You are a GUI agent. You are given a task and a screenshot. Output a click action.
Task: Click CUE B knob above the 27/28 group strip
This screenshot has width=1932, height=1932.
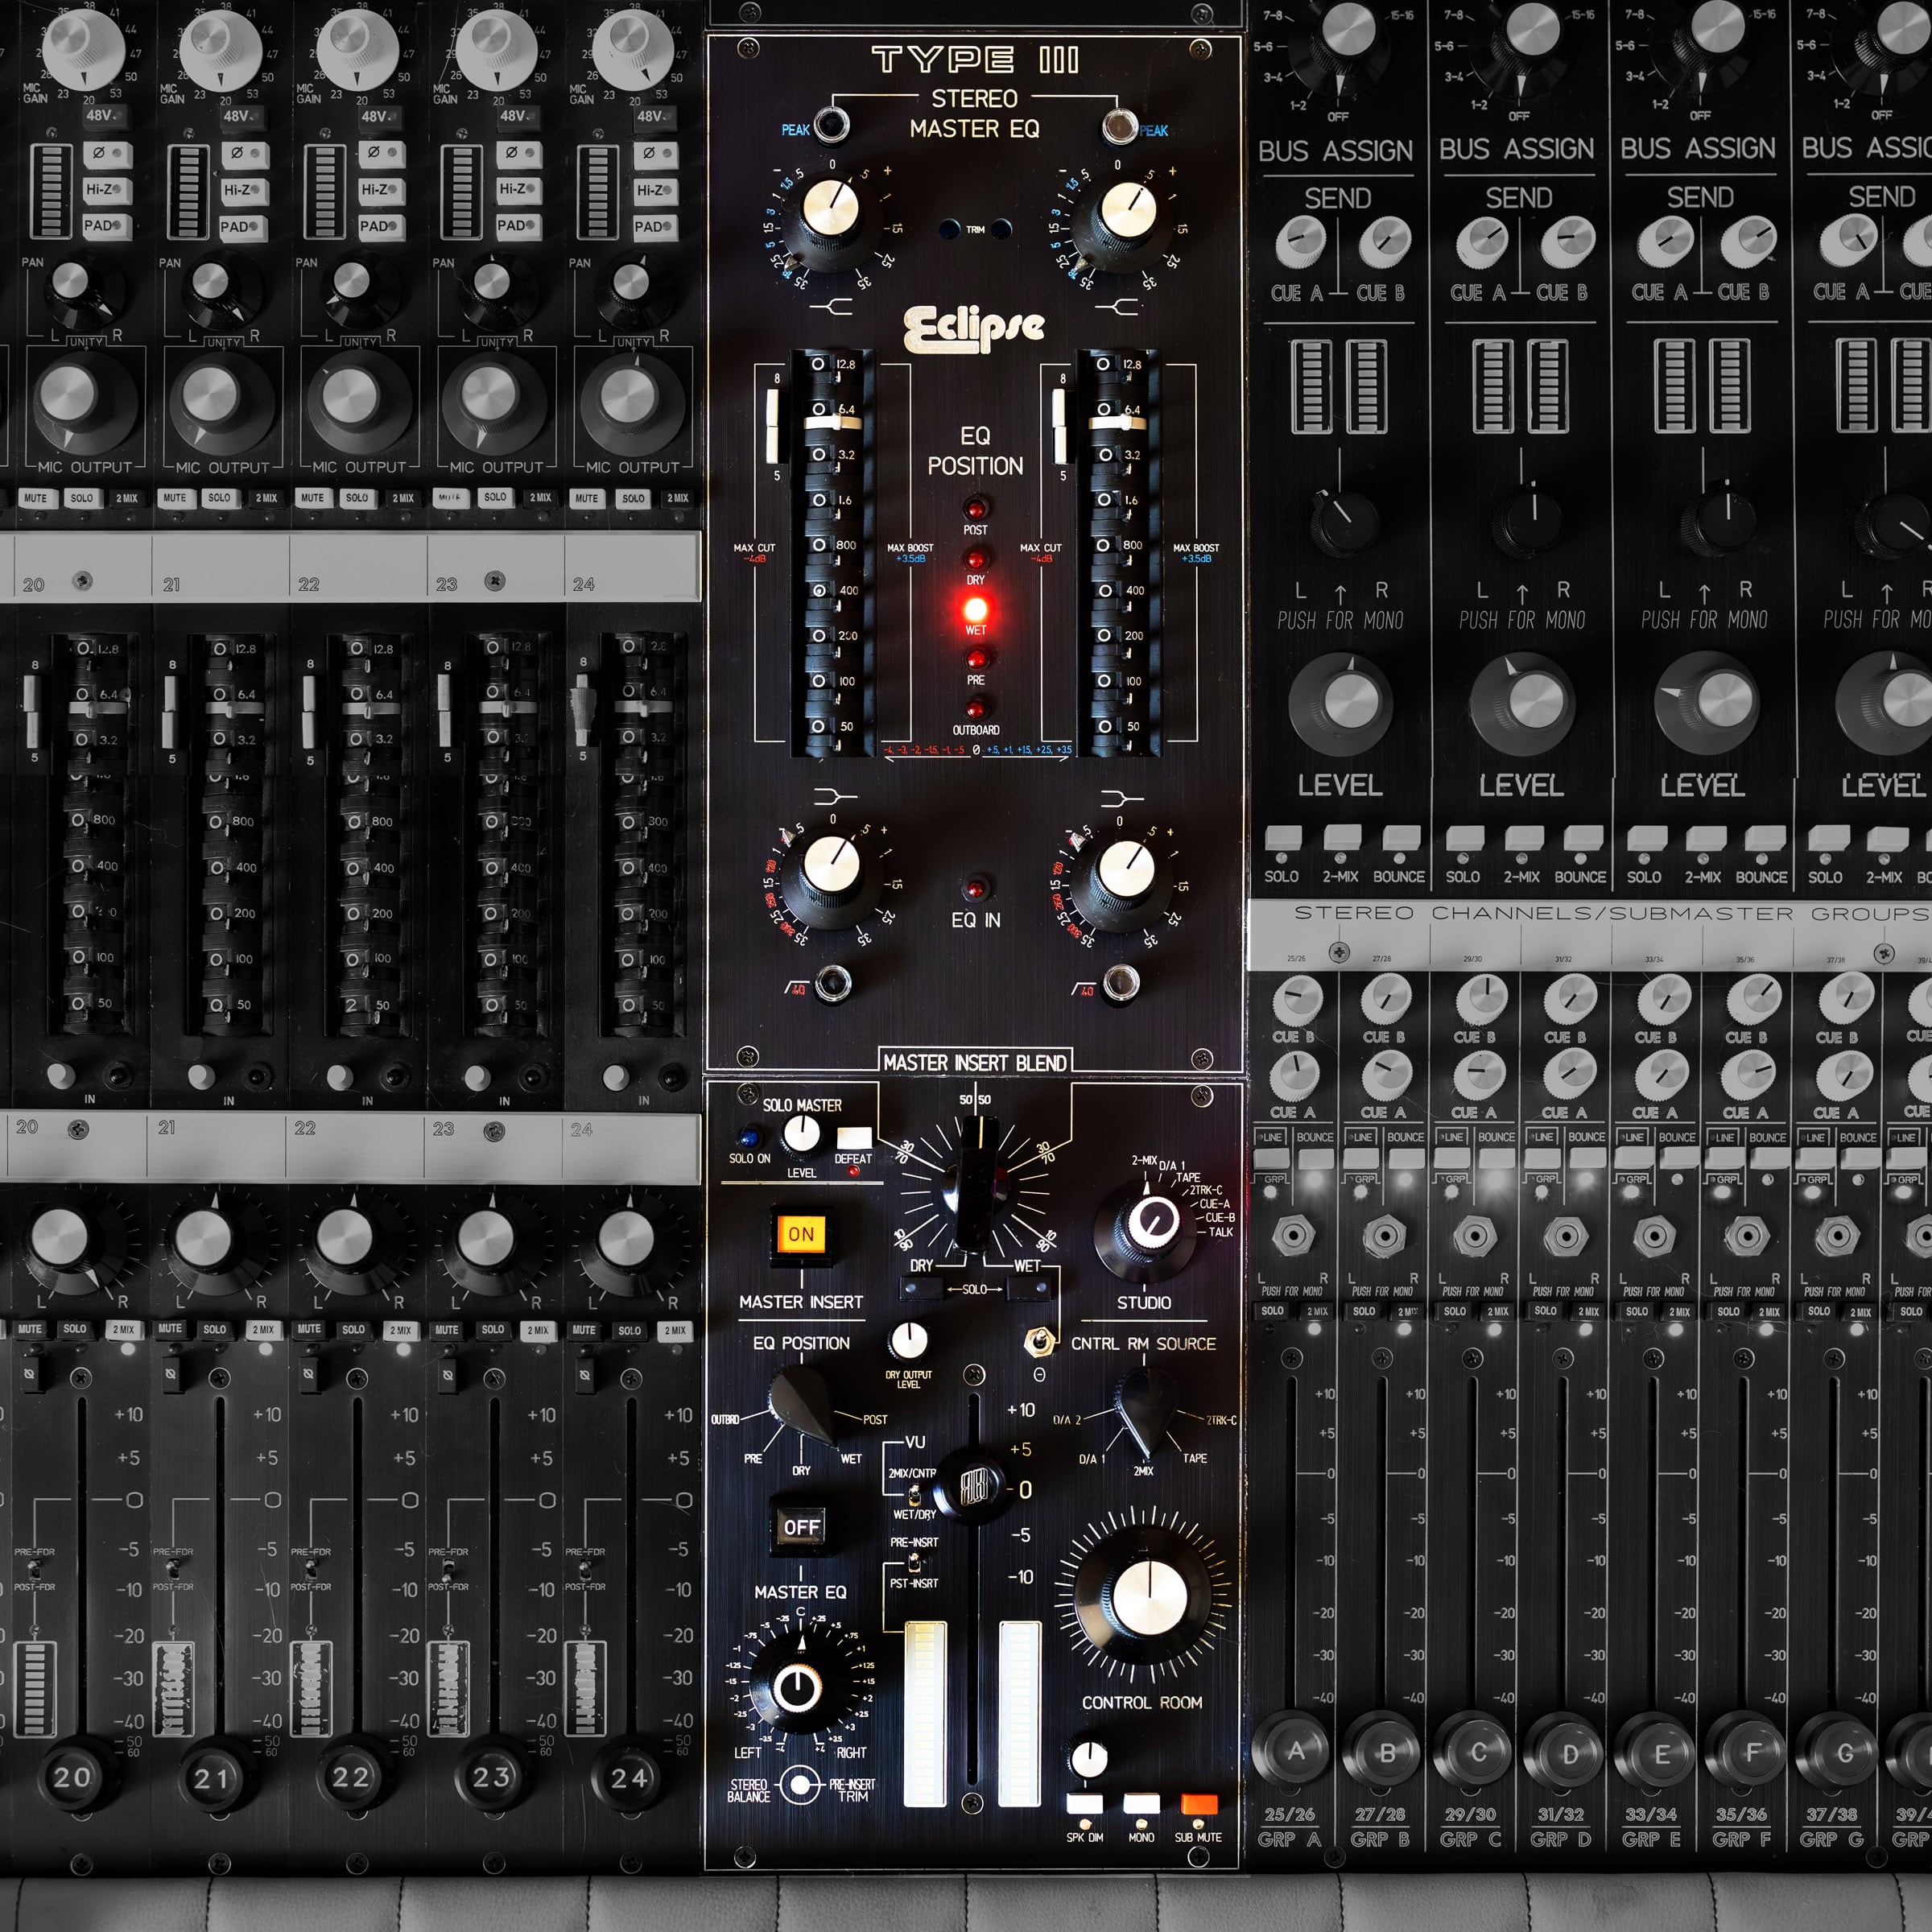1387,1001
